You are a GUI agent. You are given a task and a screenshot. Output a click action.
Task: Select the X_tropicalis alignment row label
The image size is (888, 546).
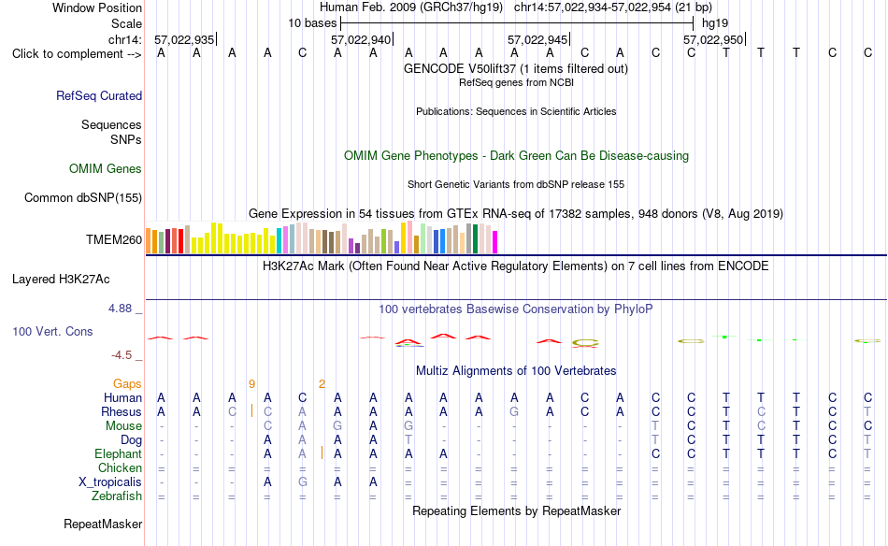pos(110,482)
